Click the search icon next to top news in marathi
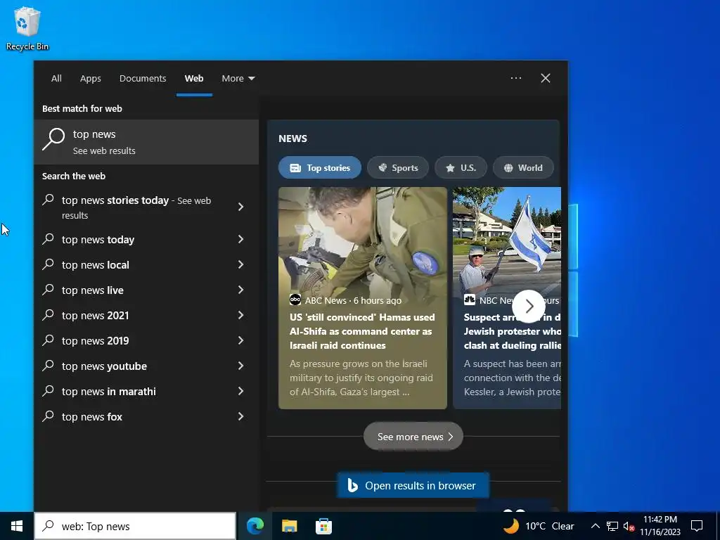720x540 pixels. click(49, 390)
